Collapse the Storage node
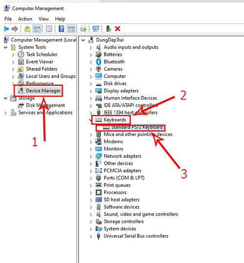Screen dimensions: 244x263 pyautogui.click(x=6, y=98)
